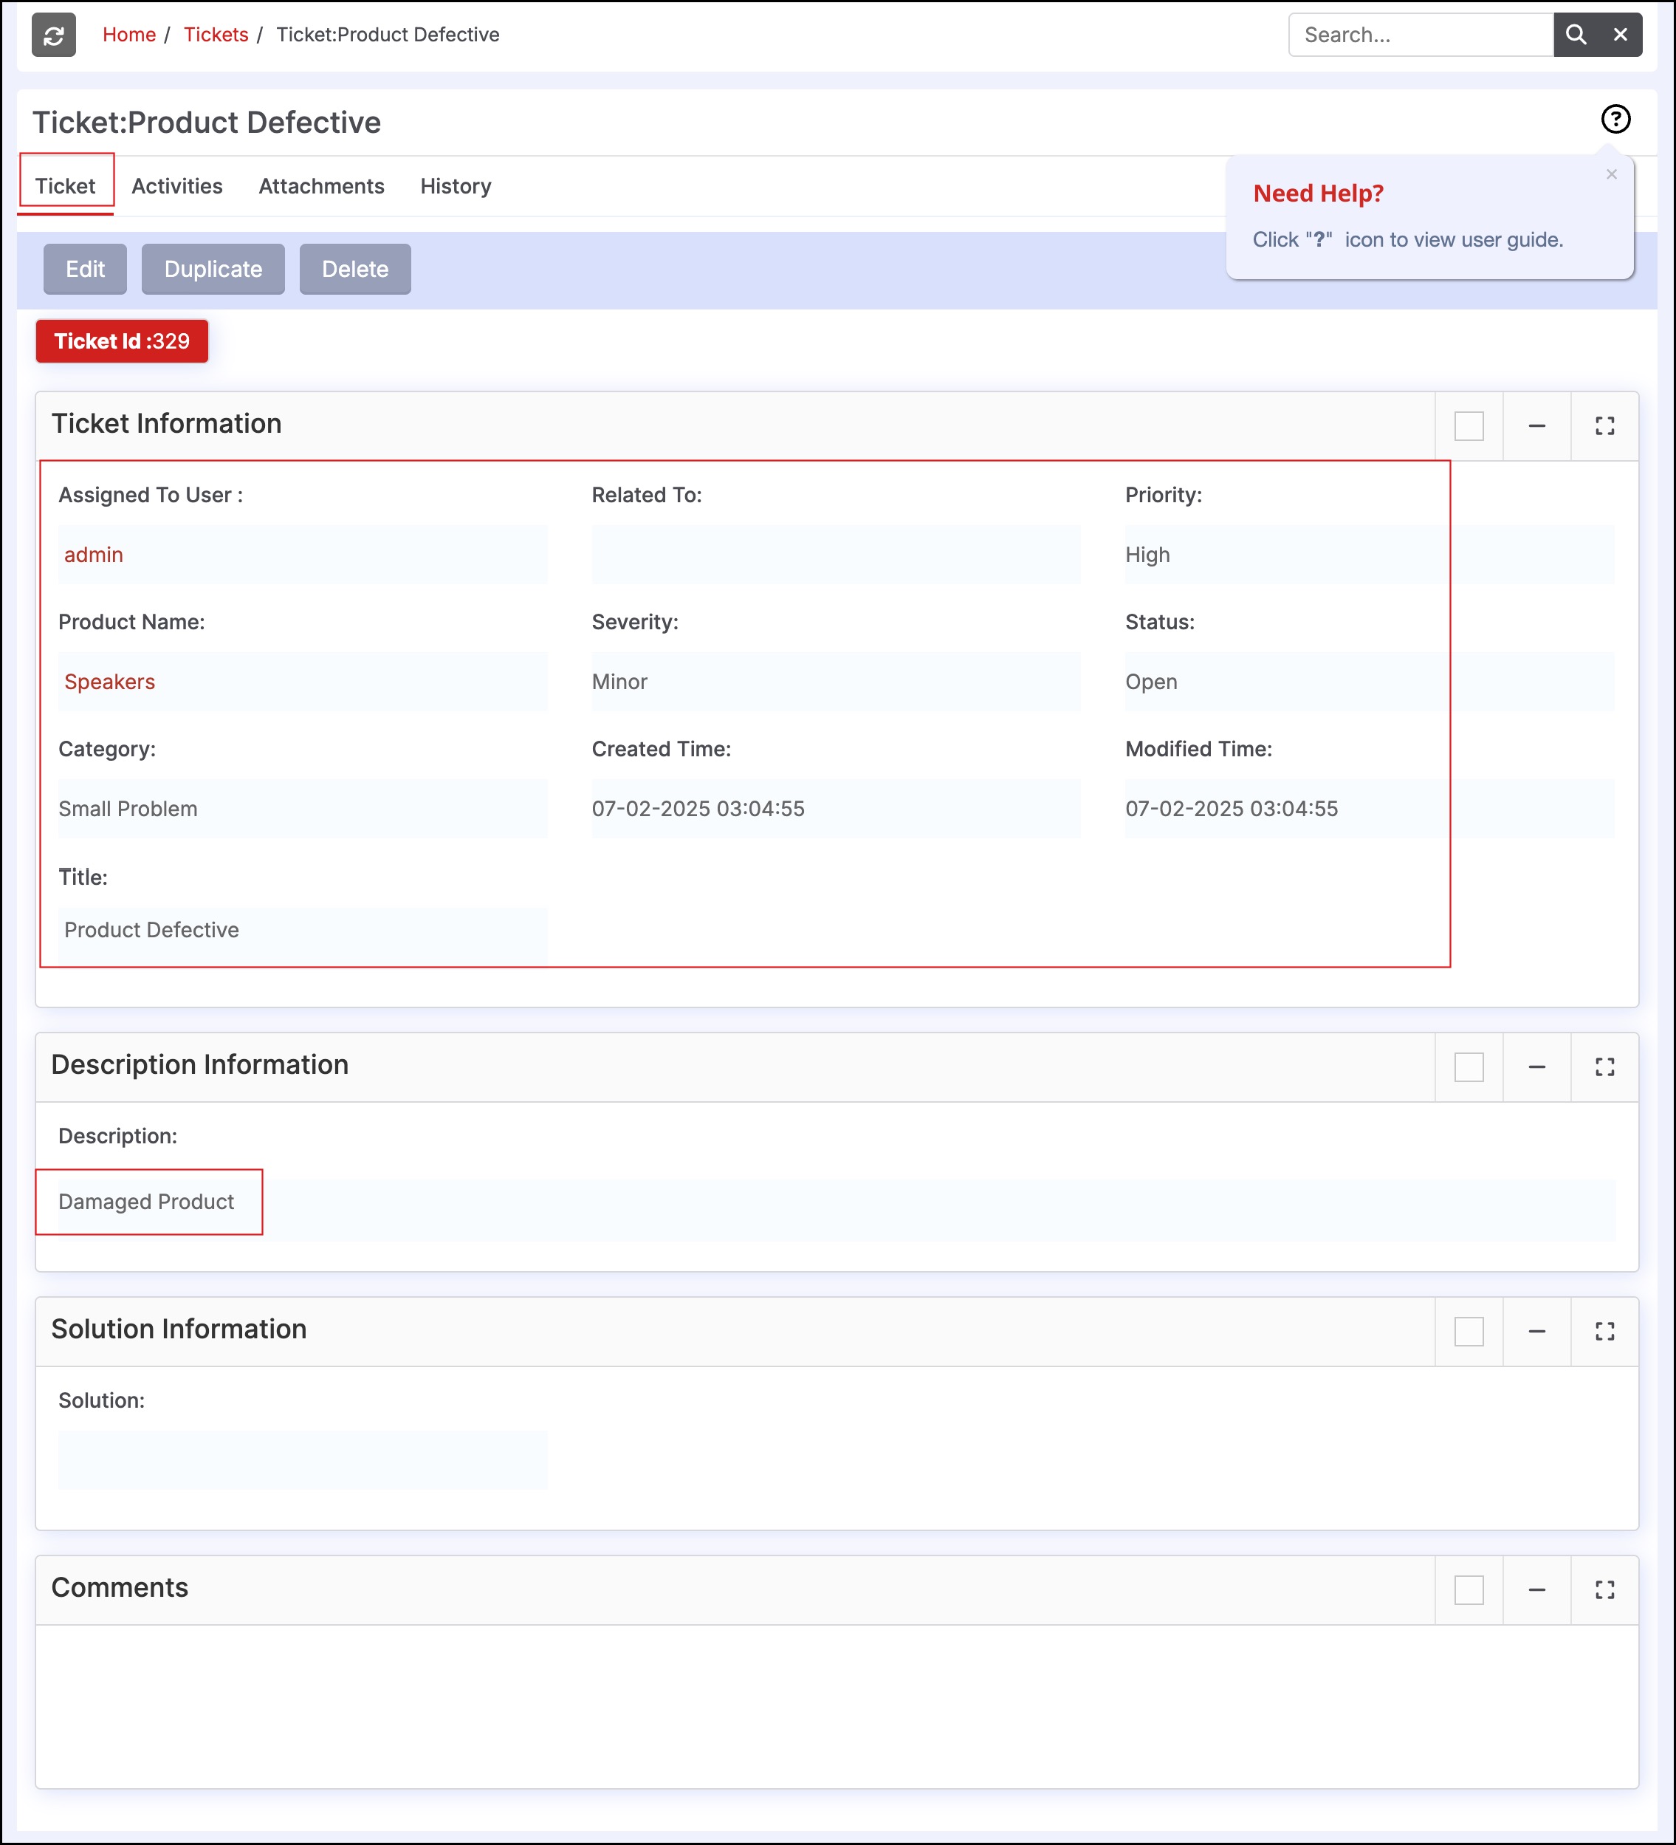Click the empty Solution field
The width and height of the screenshot is (1676, 1845).
[303, 1459]
